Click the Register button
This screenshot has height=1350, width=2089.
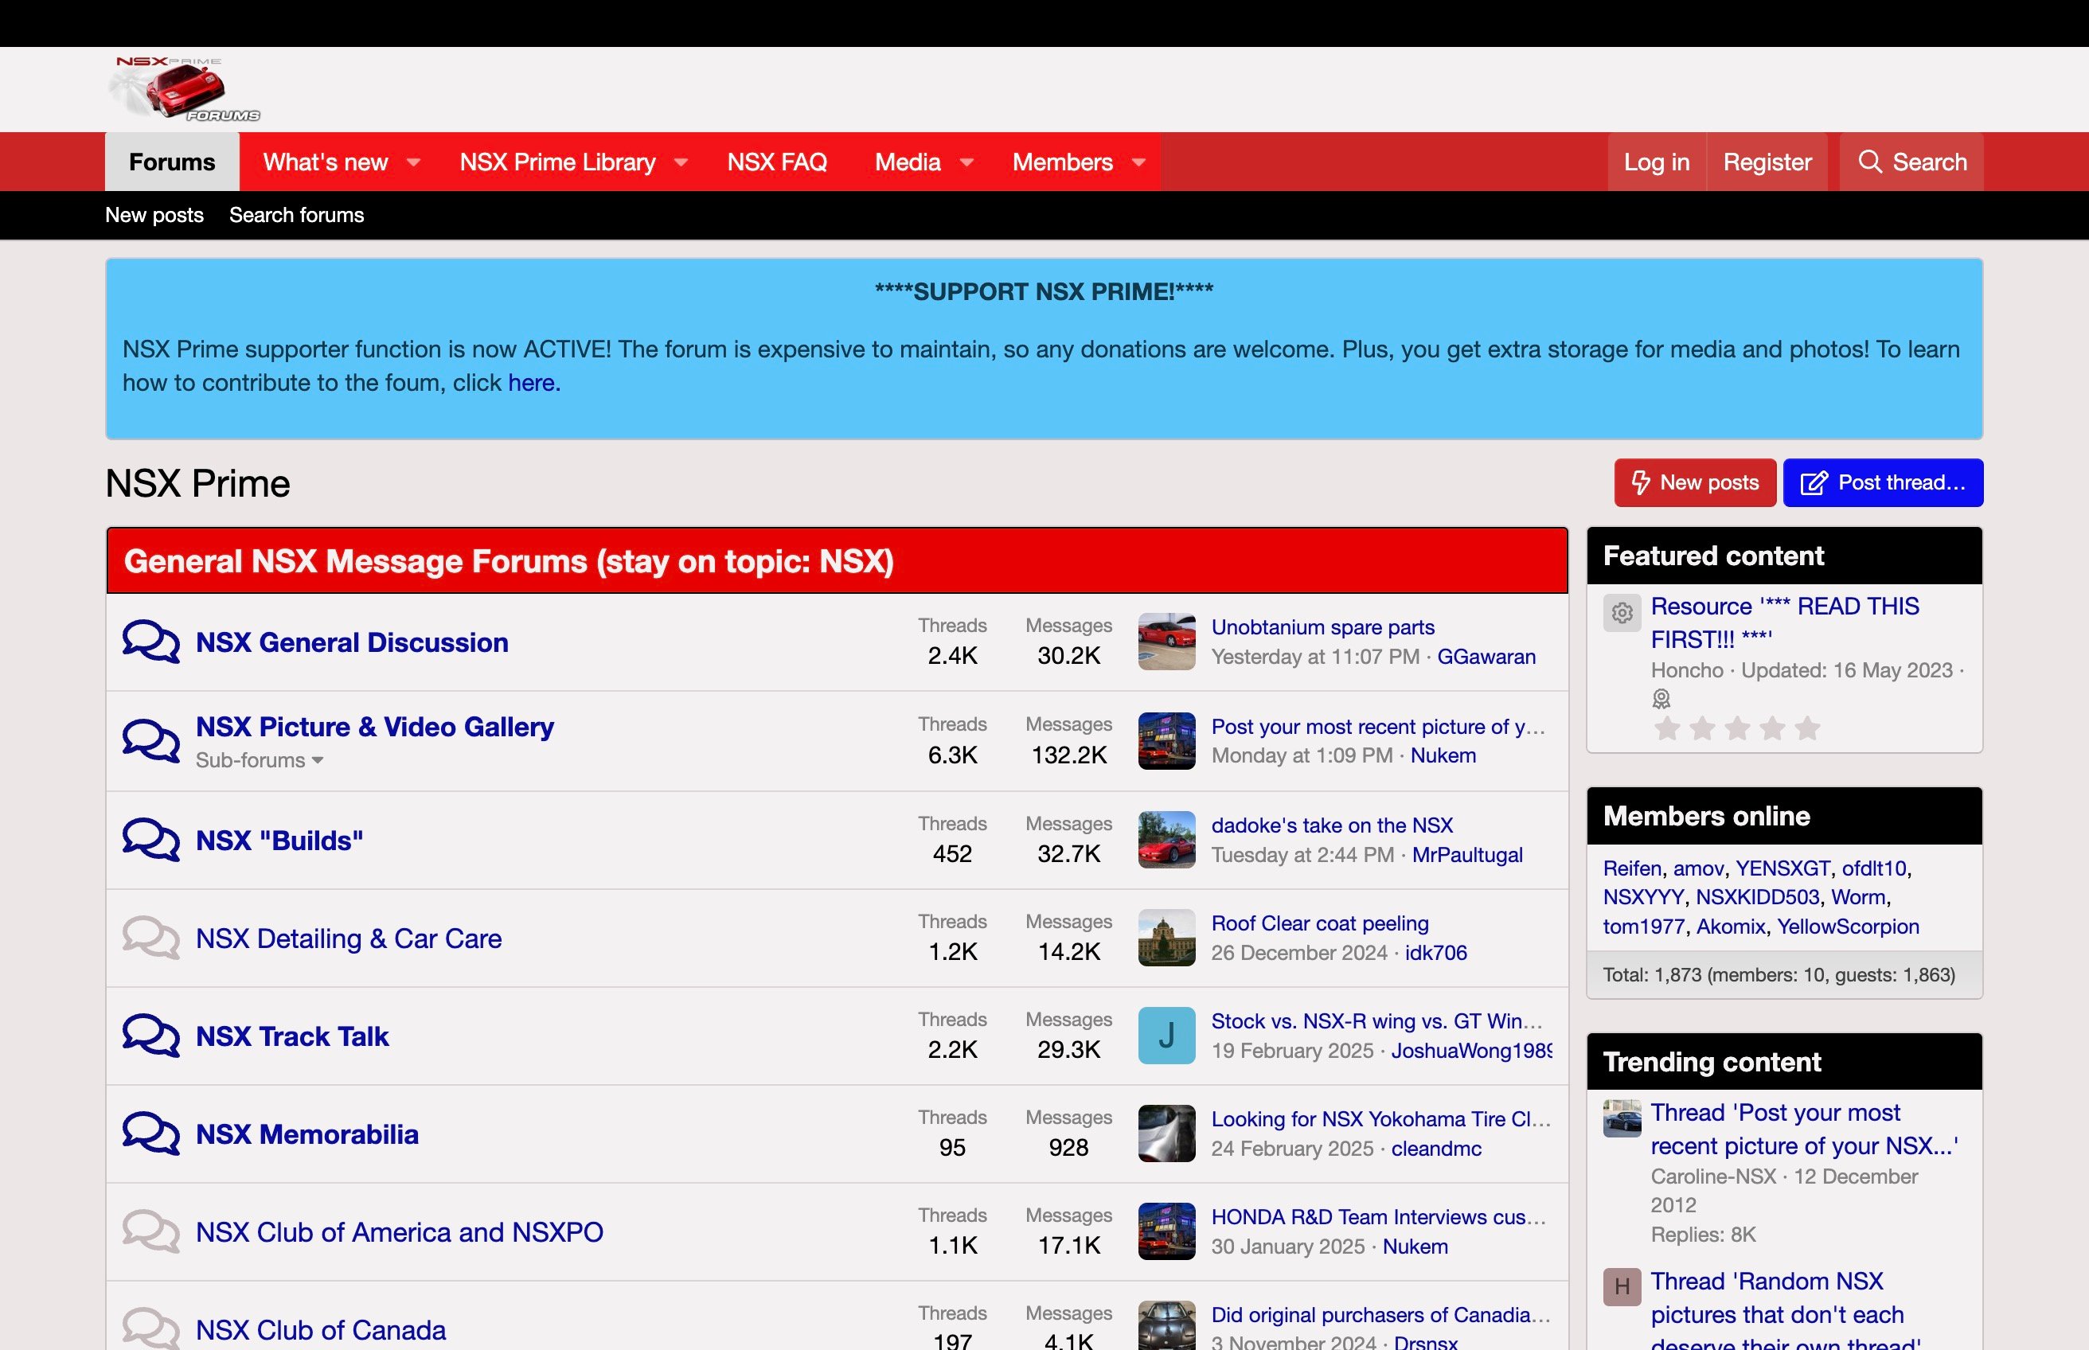[1767, 162]
